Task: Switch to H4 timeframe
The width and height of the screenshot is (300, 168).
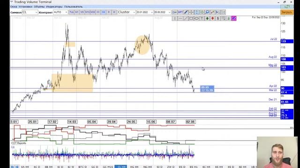Action: point(104,12)
